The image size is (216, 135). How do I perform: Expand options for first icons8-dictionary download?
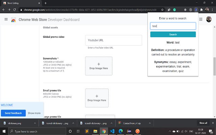pyautogui.click(x=73, y=123)
